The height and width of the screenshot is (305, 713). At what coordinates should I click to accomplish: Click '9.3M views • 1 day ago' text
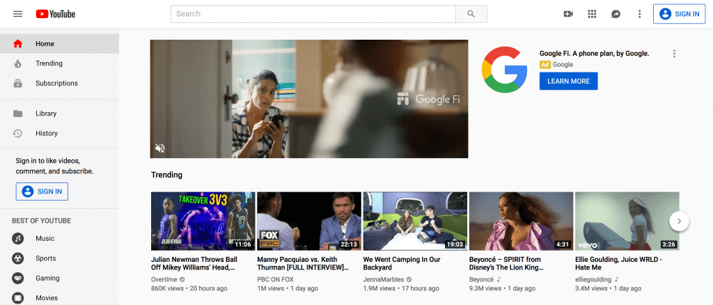(501, 289)
